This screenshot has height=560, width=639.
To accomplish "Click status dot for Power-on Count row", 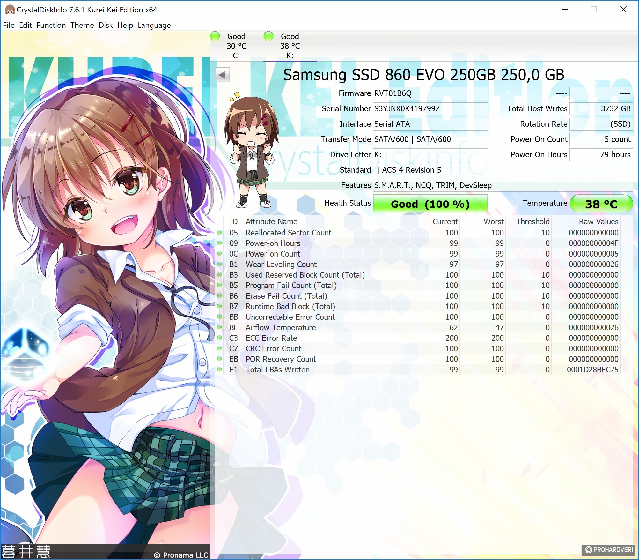I will 219,254.
